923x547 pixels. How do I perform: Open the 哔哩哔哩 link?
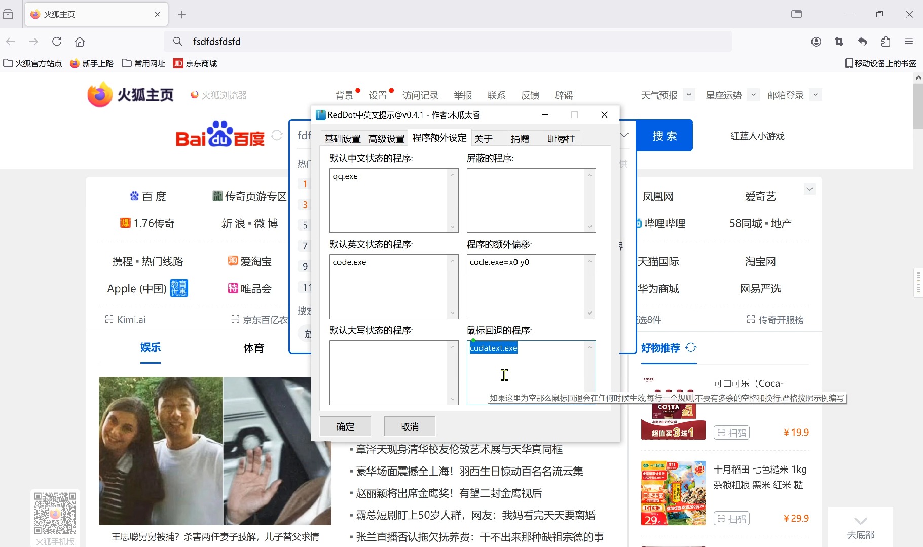click(x=664, y=223)
